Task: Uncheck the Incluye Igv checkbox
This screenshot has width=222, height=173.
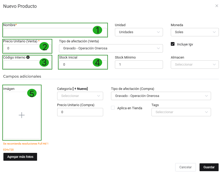Action: pyautogui.click(x=173, y=44)
